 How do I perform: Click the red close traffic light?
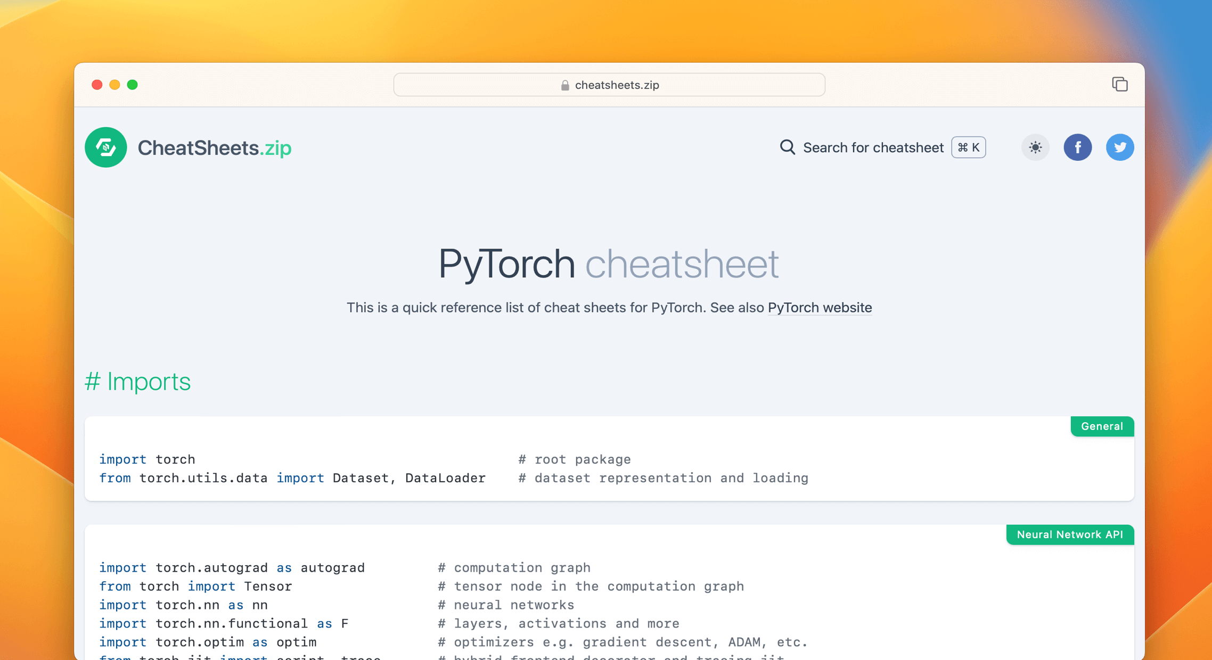pos(97,85)
